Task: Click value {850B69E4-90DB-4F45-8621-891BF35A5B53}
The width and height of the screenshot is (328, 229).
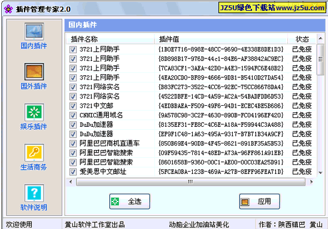Action: [221, 143]
